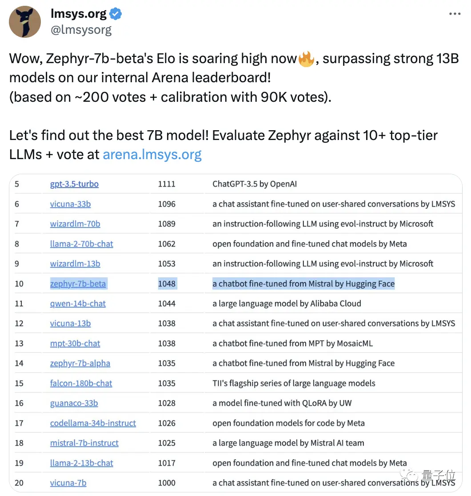The image size is (471, 496).
Task: Click the mistral-7b-instruct link
Action: point(84,443)
